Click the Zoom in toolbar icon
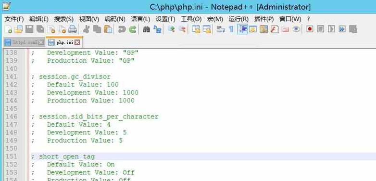Image resolution: width=376 pixels, height=181 pixels. click(x=171, y=29)
